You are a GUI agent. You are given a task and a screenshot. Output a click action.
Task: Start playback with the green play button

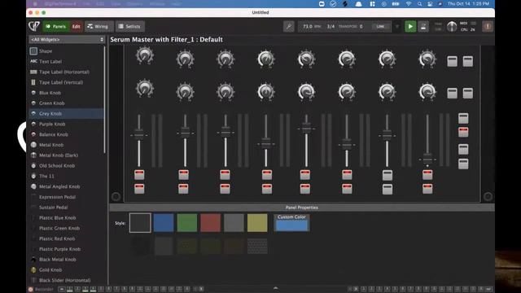[x=410, y=26]
